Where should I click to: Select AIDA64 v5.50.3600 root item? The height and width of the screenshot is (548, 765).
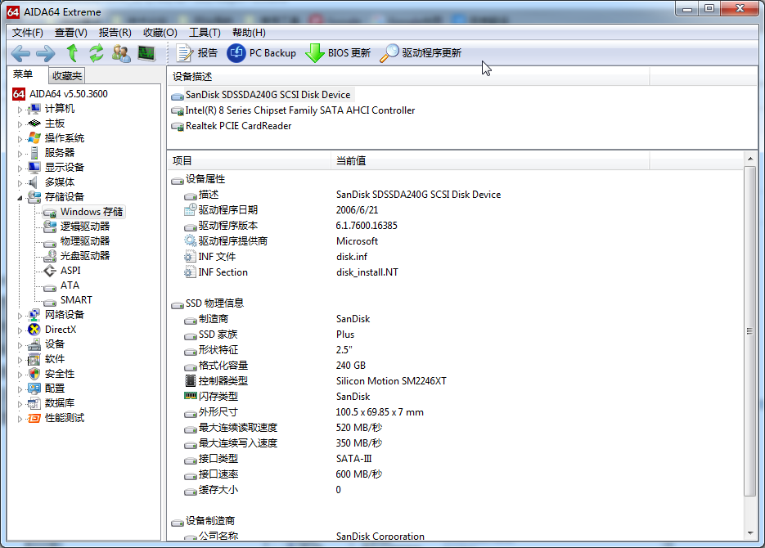(68, 93)
